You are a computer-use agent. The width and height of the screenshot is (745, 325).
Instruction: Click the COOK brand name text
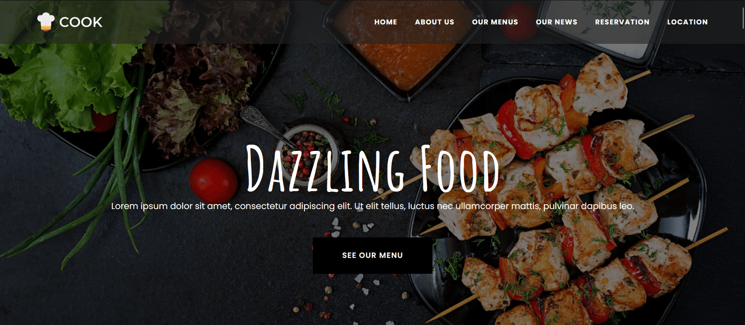[81, 22]
